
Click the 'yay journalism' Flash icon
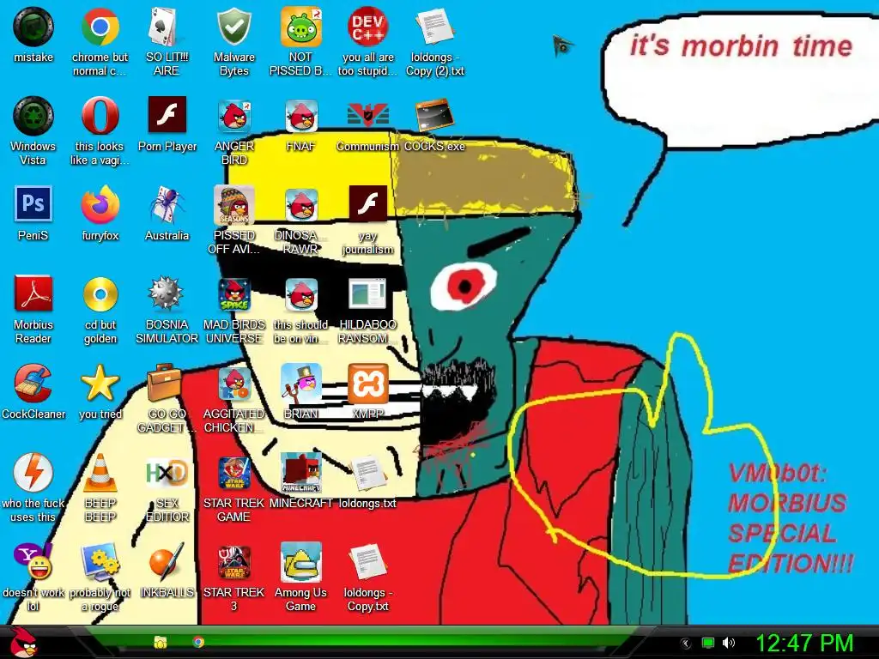(x=367, y=204)
